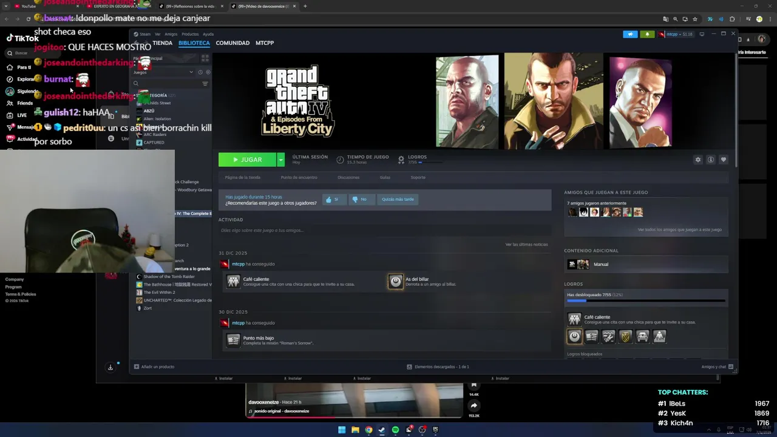Click activity comment input field
The height and width of the screenshot is (437, 777).
coord(385,231)
